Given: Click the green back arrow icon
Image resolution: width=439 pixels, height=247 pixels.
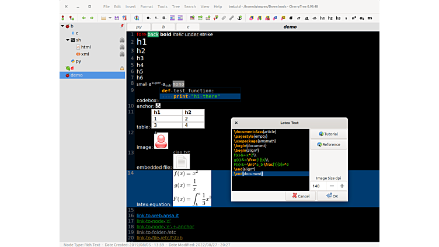Looking at the screenshot, I should tap(83, 18).
